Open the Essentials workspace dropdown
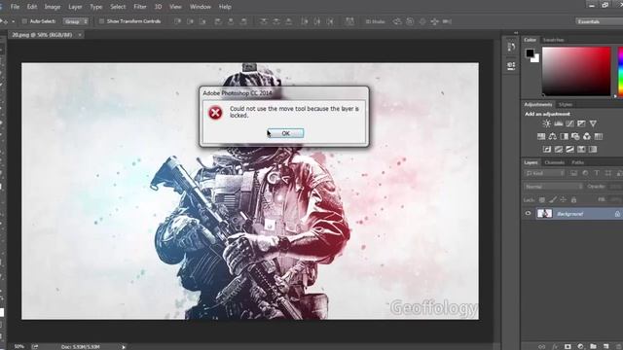Viewport: 623px width, 350px height. coord(600,21)
